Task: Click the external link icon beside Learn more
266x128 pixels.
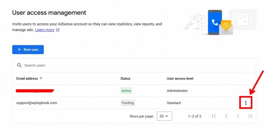Action: (58, 30)
